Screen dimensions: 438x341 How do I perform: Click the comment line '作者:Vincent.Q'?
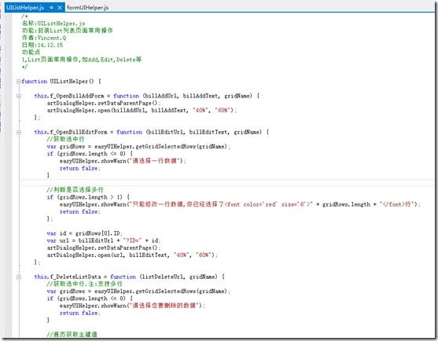[44, 38]
